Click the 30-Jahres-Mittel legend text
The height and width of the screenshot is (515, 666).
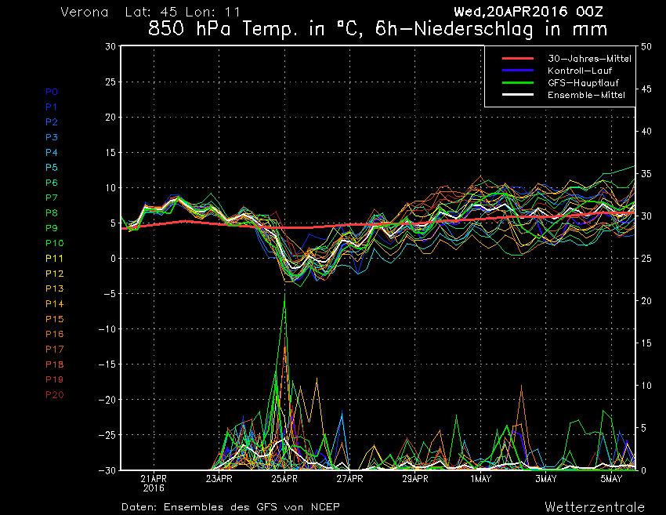tap(589, 59)
